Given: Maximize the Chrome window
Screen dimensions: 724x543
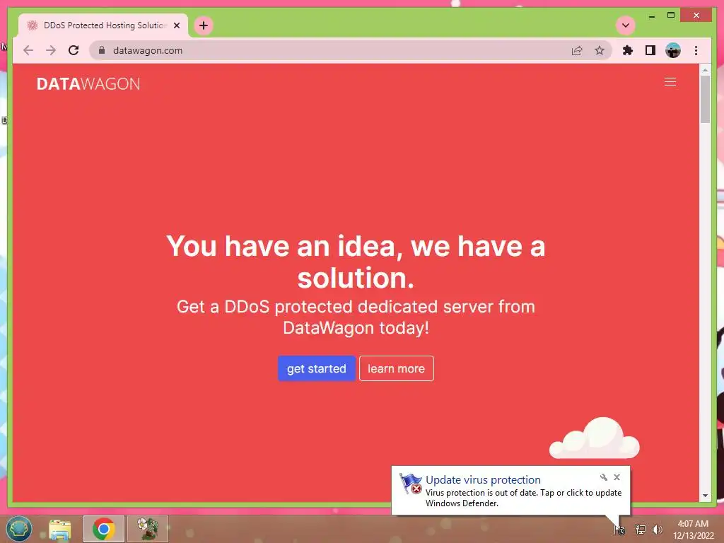Looking at the screenshot, I should point(671,16).
